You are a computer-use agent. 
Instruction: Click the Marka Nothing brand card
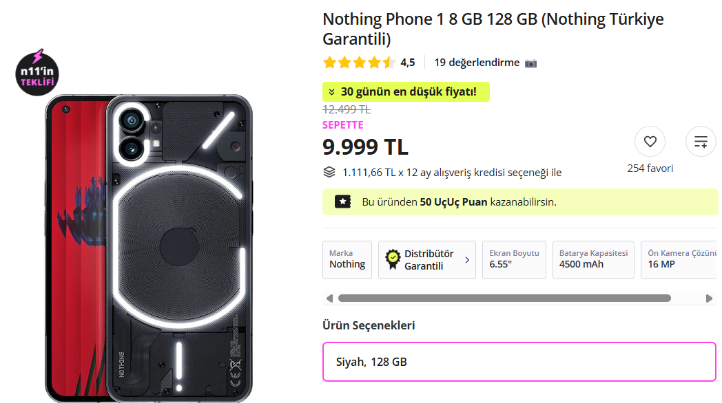(347, 259)
